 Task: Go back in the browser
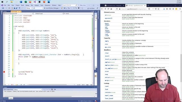point(102,9)
